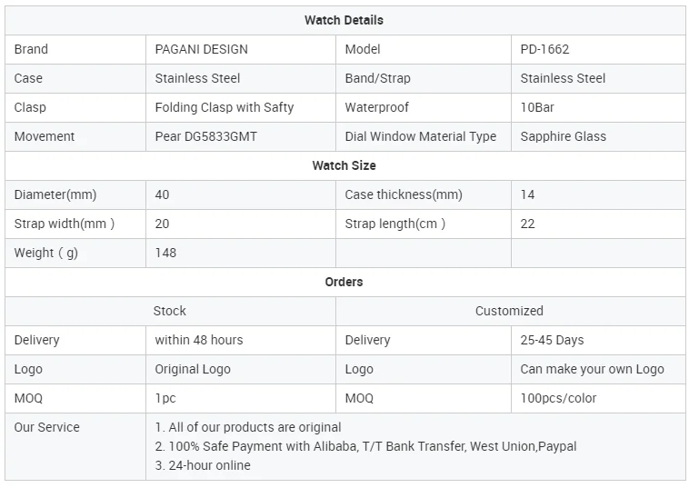Click the within 48 hours delivery cell
Screen dimensions: 689x488
tap(199, 340)
